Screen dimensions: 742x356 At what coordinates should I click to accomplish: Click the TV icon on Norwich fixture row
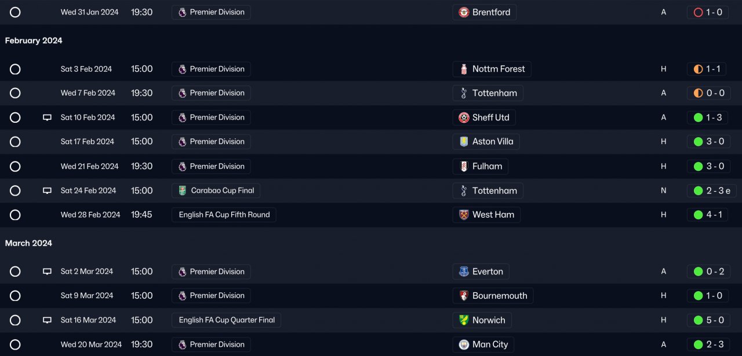click(x=48, y=320)
